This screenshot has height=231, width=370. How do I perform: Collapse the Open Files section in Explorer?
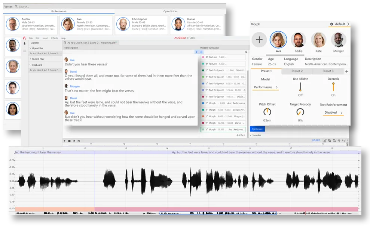click(30, 48)
